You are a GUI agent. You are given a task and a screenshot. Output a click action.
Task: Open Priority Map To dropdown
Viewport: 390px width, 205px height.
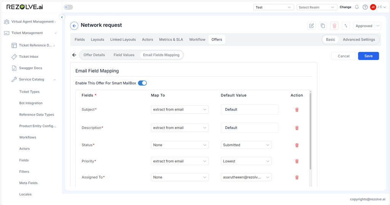180,161
